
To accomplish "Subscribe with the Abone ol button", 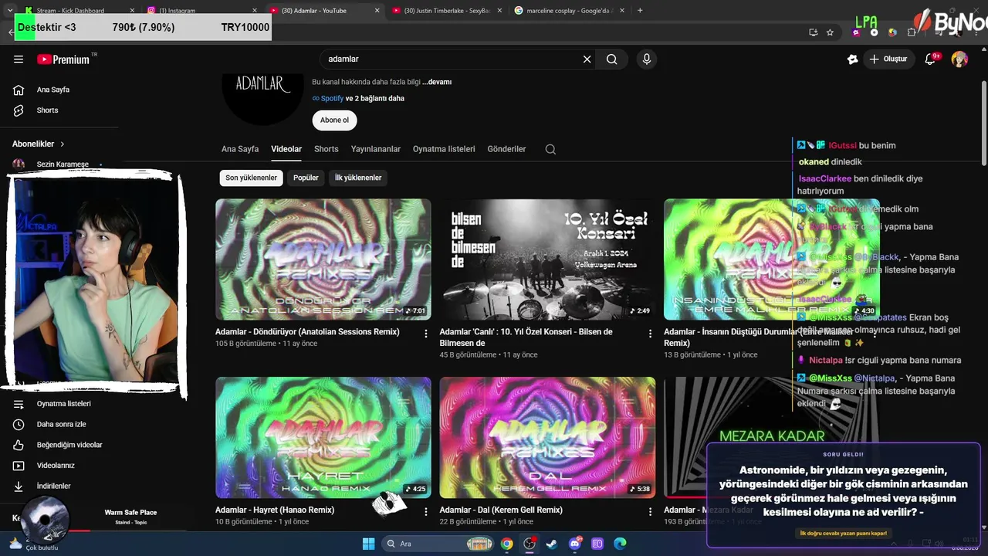I will click(x=334, y=120).
